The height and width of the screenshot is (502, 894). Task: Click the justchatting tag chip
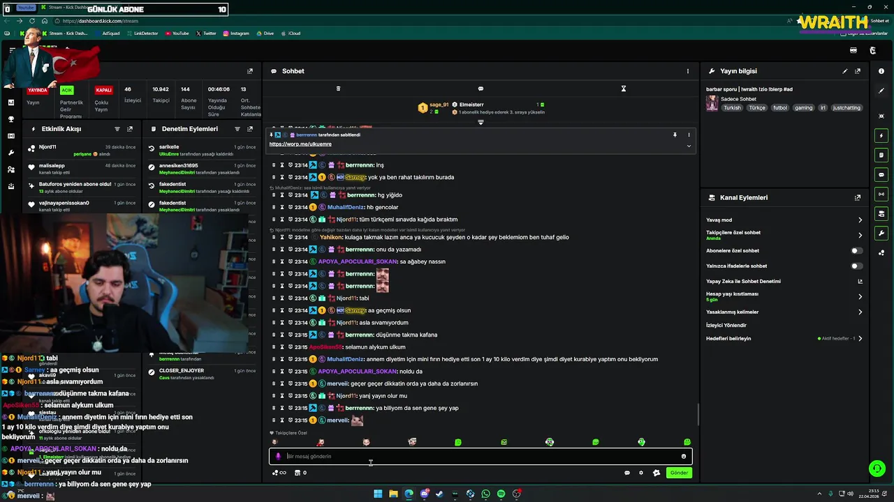[x=847, y=108]
